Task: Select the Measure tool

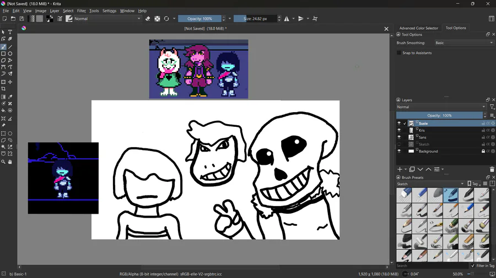Action: coord(10,119)
